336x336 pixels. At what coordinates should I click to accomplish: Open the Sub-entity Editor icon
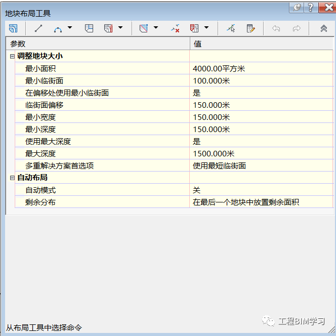point(250,28)
